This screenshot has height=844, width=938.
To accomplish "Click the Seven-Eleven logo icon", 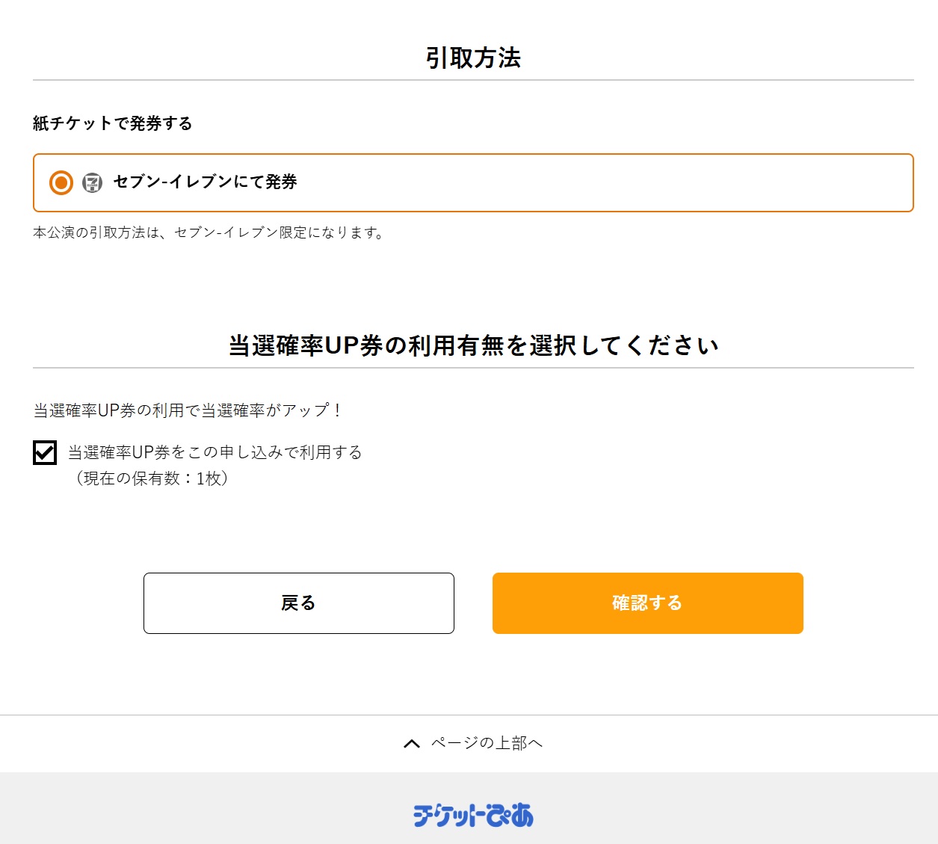I will pos(93,182).
